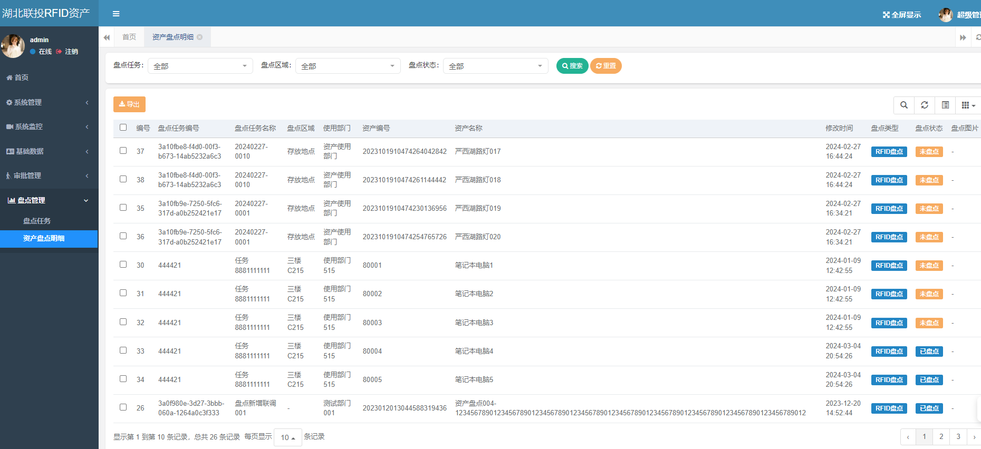This screenshot has width=981, height=449.
Task: Click the orange 重置 button
Action: (606, 66)
